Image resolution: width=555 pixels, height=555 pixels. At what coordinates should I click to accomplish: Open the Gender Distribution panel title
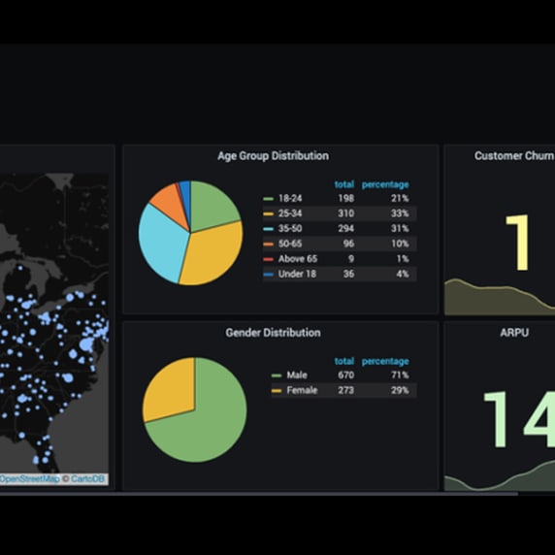coord(273,333)
